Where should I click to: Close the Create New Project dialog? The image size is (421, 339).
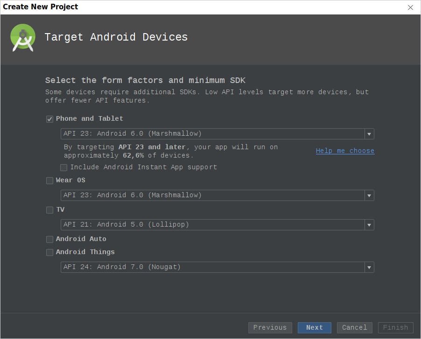click(410, 7)
